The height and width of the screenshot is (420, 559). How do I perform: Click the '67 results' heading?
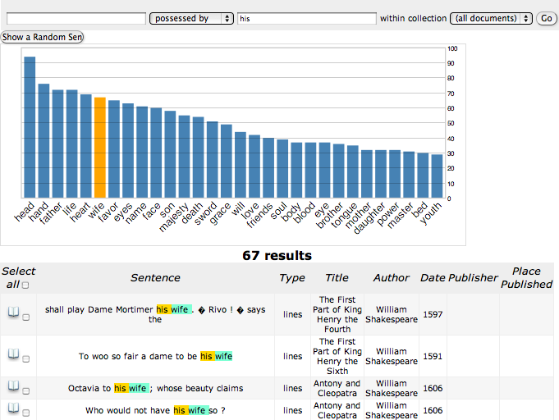(277, 255)
